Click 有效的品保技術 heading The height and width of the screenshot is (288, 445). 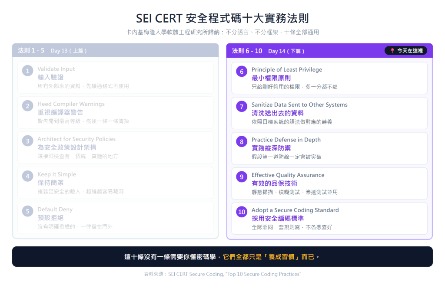pos(275,183)
